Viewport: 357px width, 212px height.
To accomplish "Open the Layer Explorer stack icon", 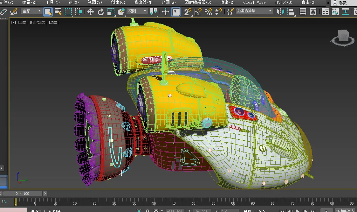I will (313, 12).
